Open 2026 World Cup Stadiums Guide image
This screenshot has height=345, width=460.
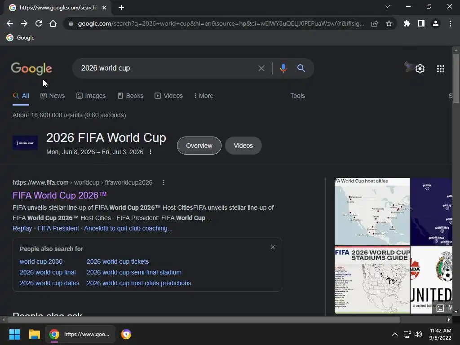tap(372, 280)
